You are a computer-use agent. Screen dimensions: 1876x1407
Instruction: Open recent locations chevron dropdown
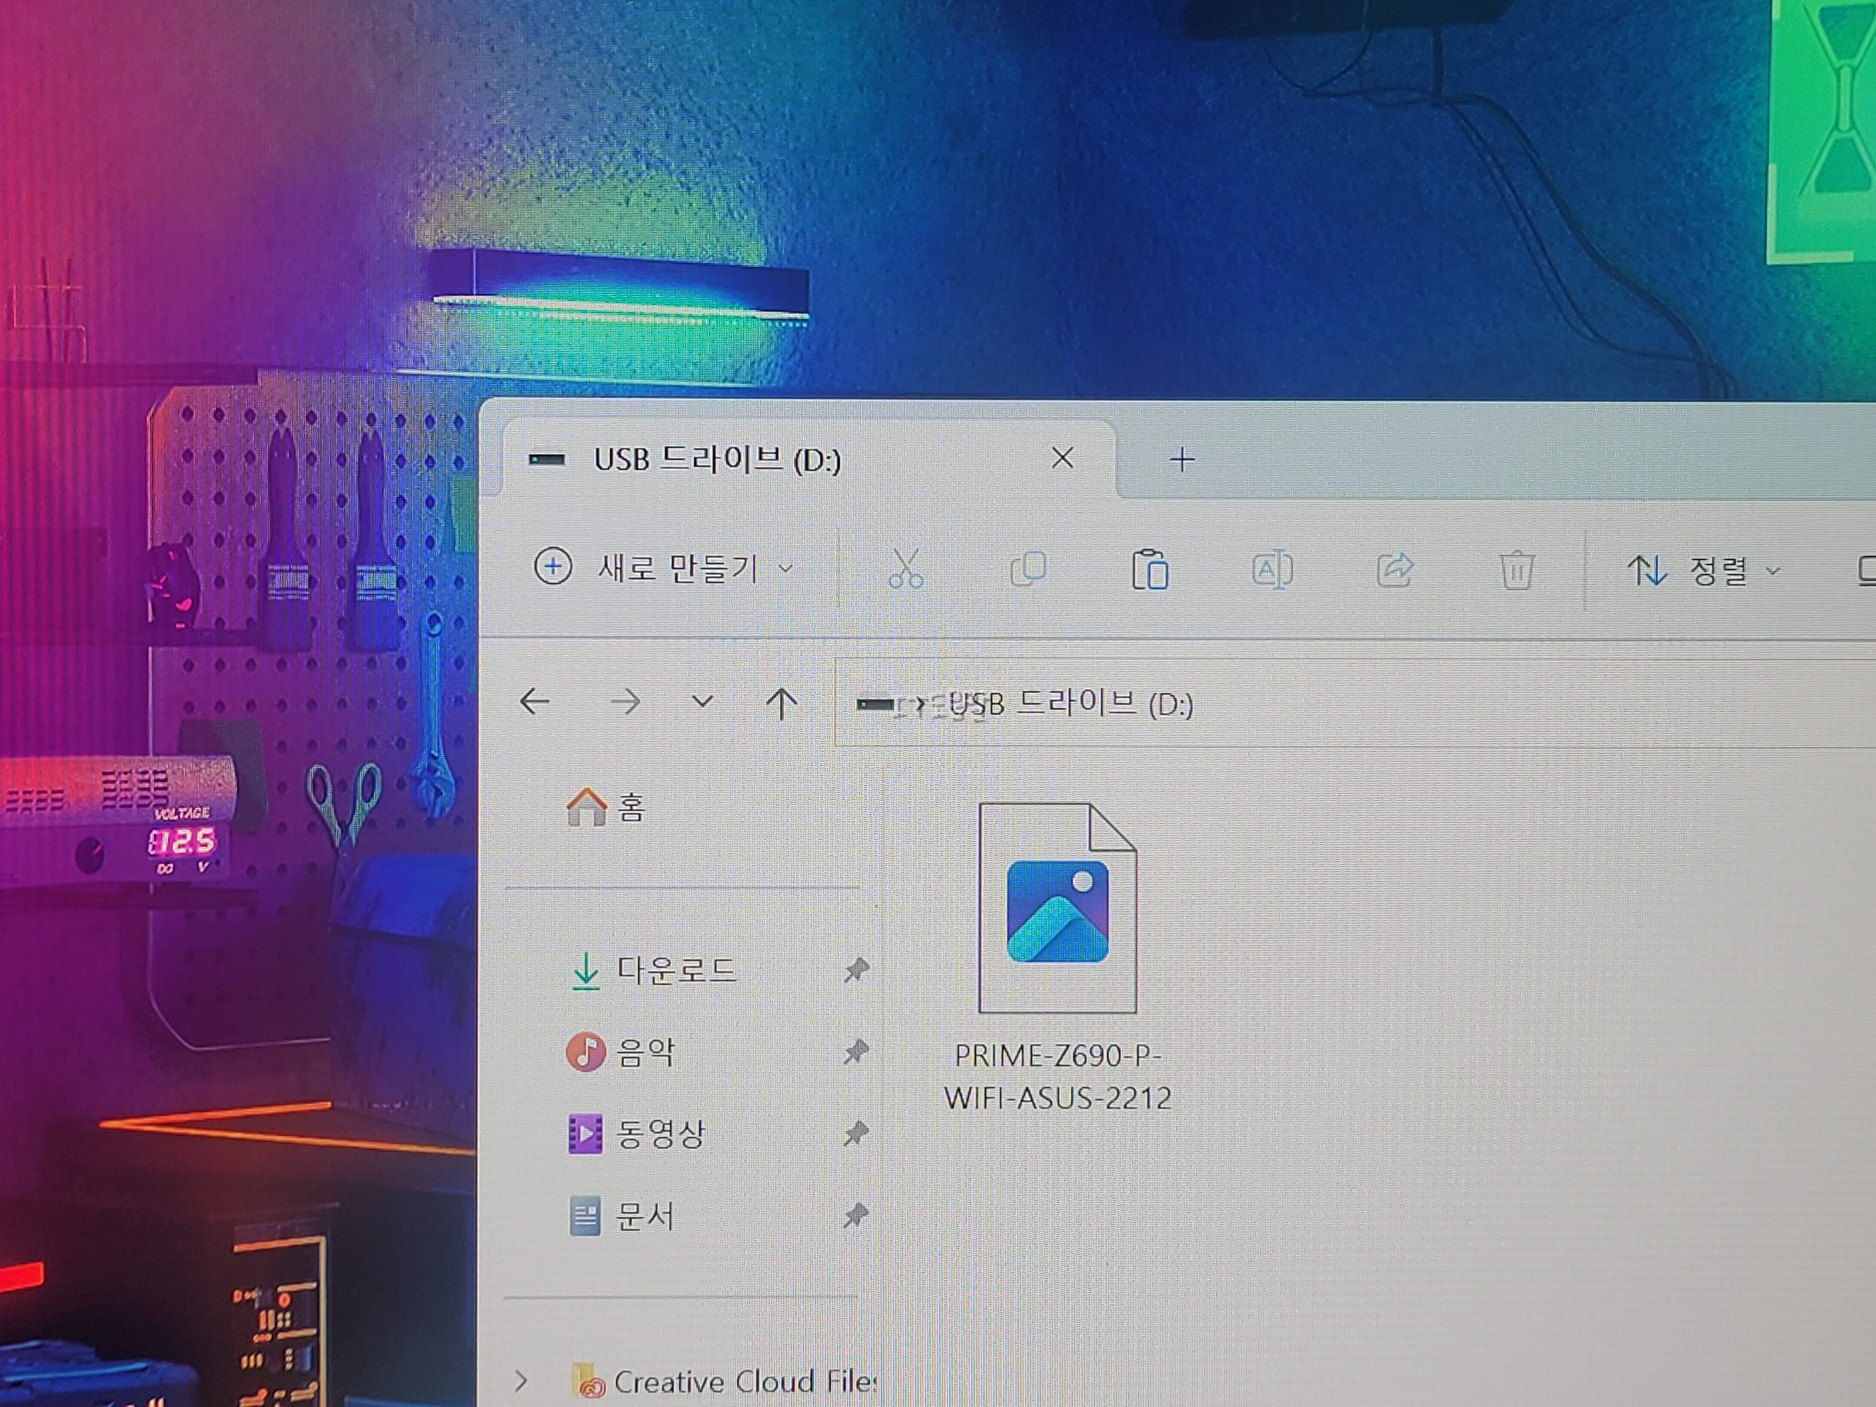[x=702, y=702]
